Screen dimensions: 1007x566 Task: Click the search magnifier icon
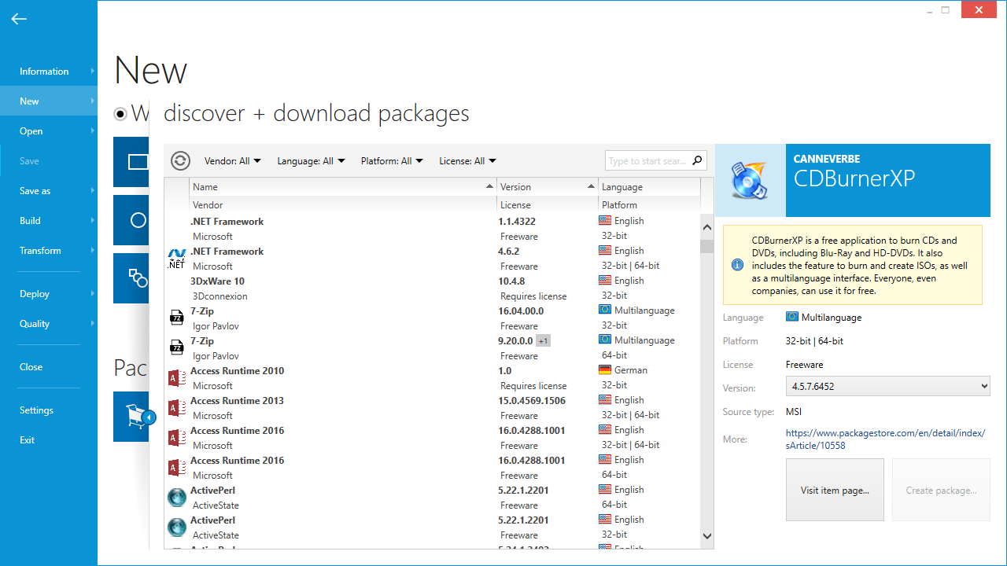click(x=697, y=160)
